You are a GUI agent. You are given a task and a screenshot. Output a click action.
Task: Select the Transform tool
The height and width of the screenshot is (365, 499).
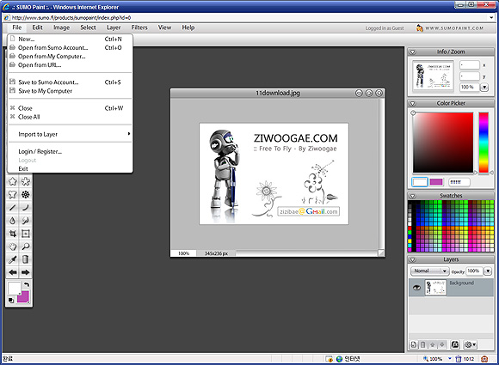26,234
